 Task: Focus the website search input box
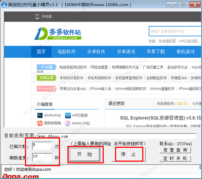point(175,31)
